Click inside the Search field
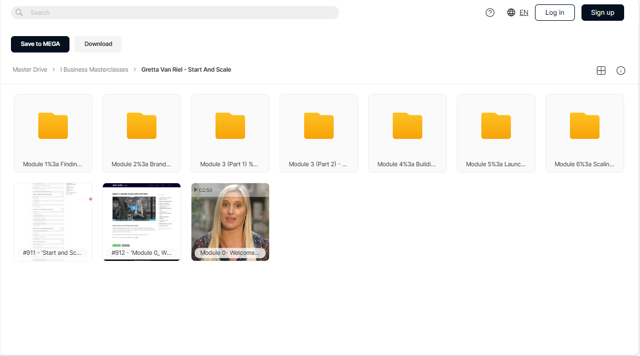The image size is (640, 356). pyautogui.click(x=174, y=13)
